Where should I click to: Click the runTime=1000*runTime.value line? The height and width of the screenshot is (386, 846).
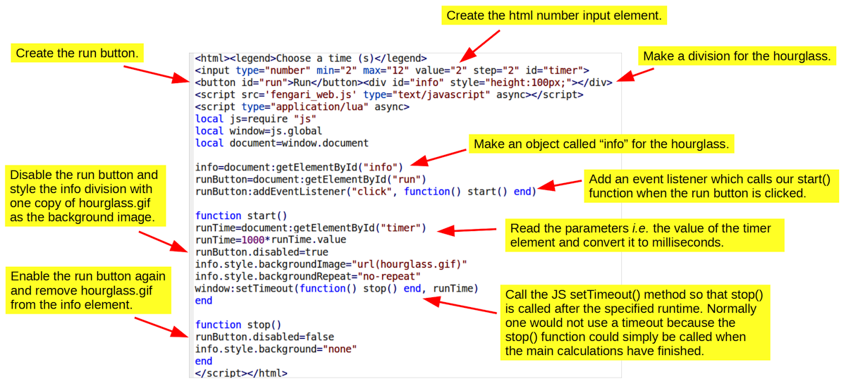point(271,239)
